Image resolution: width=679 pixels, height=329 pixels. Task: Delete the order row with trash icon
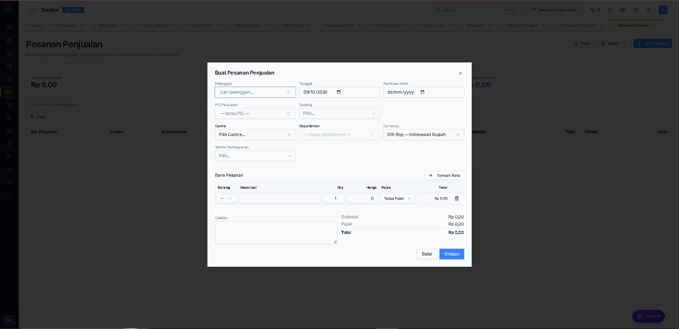point(457,199)
